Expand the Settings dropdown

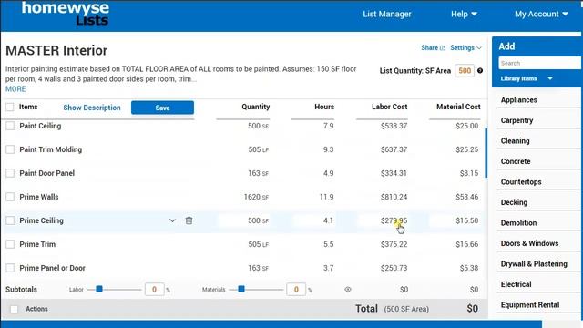[465, 48]
